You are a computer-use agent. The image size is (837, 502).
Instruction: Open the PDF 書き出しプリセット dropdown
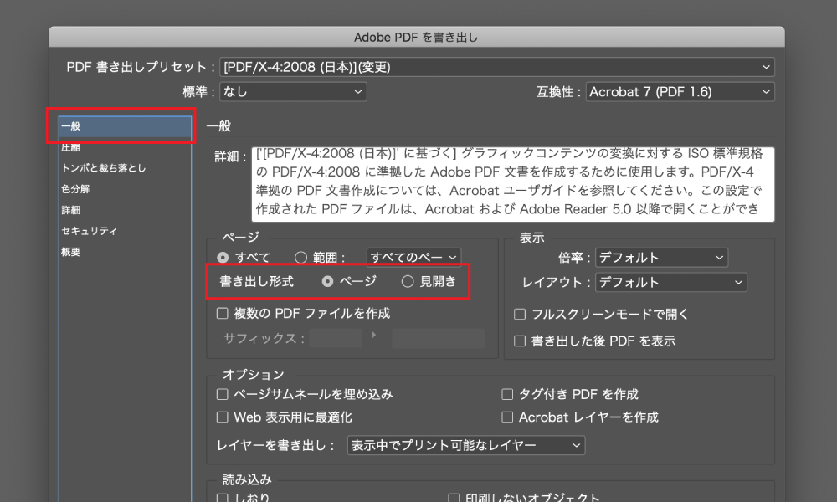[x=497, y=67]
